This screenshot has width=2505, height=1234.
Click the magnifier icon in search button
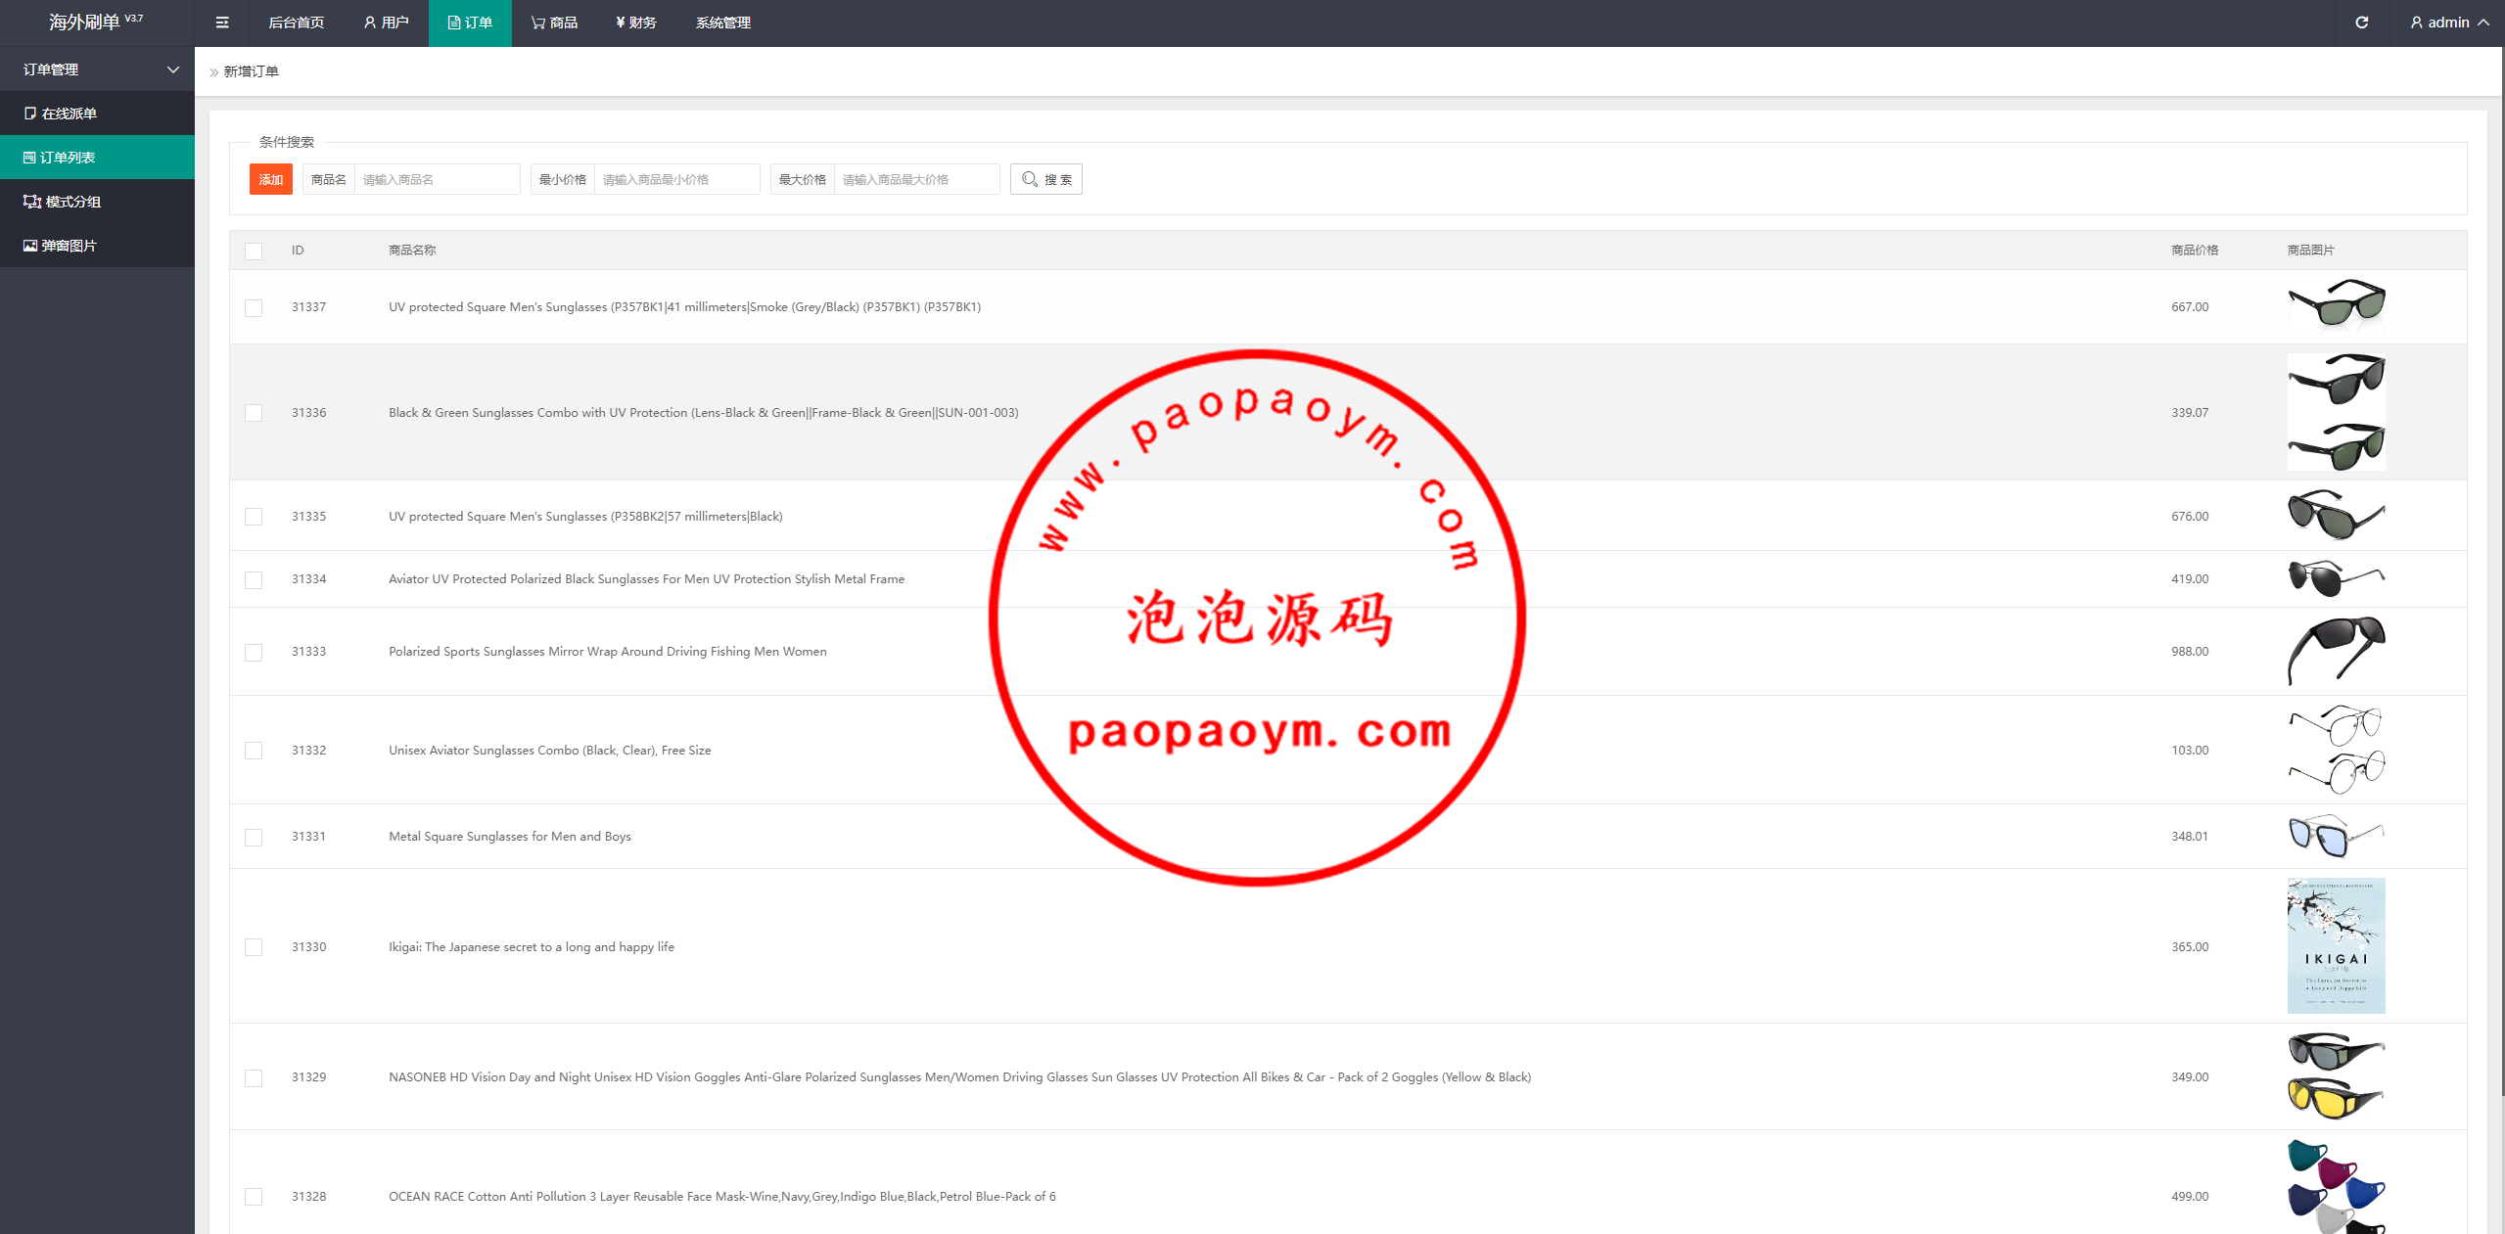[x=1030, y=179]
